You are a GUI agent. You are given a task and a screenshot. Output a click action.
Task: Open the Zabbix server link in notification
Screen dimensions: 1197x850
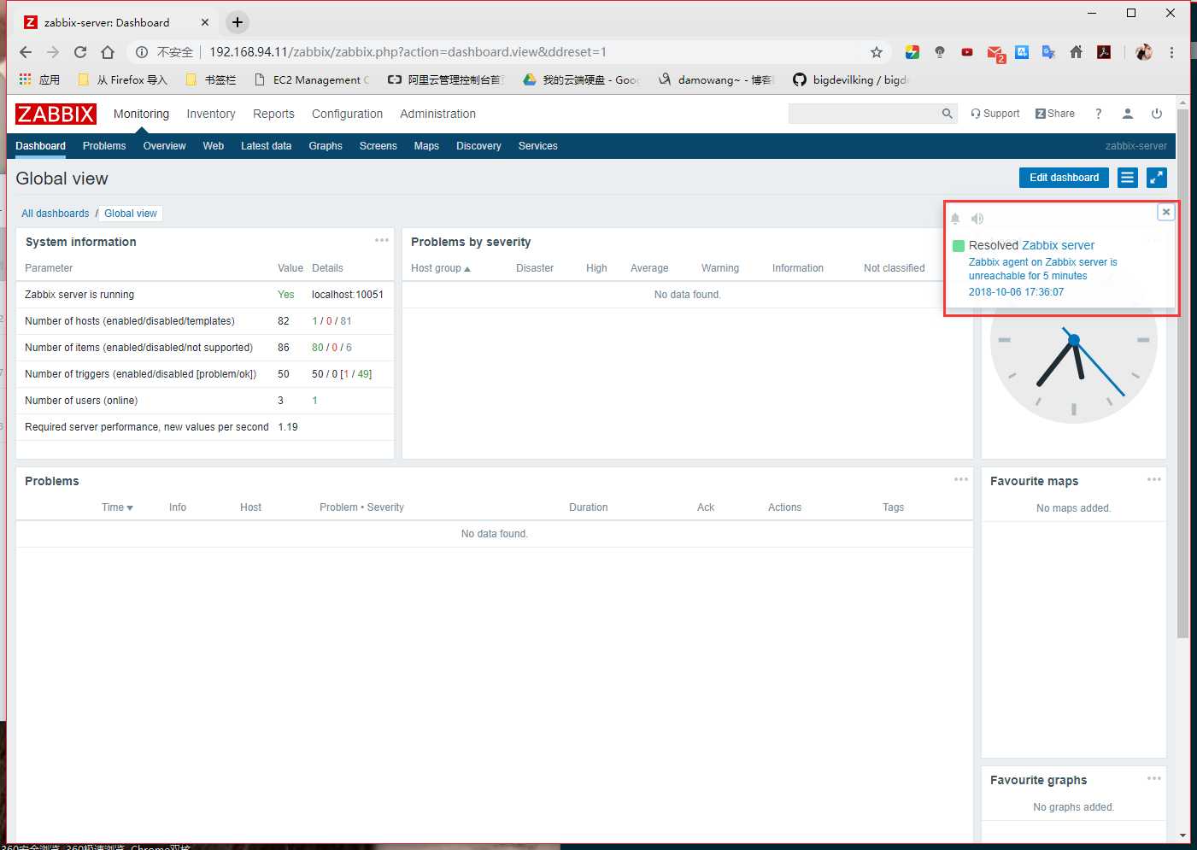[1058, 245]
